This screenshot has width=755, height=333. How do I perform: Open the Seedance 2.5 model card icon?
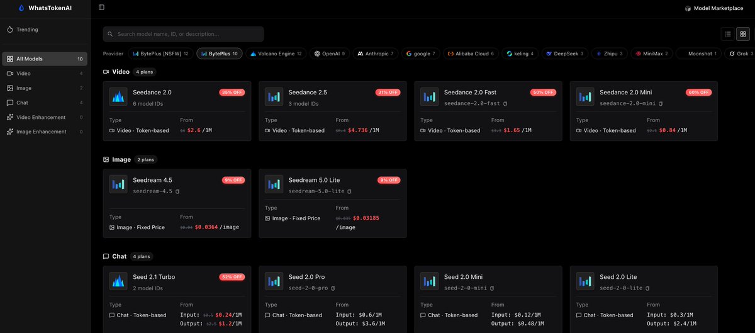(274, 96)
